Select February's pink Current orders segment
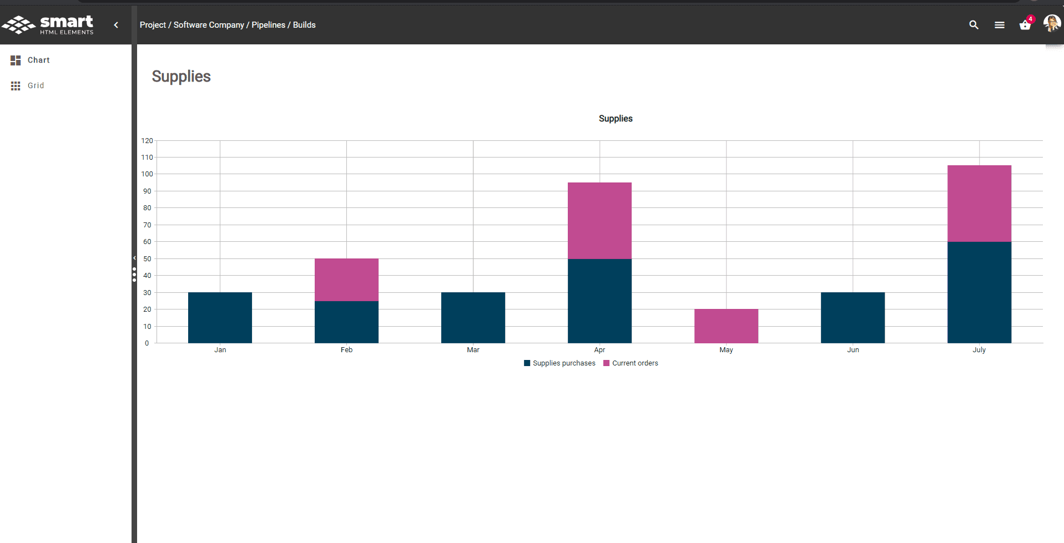This screenshot has height=543, width=1064. point(346,280)
